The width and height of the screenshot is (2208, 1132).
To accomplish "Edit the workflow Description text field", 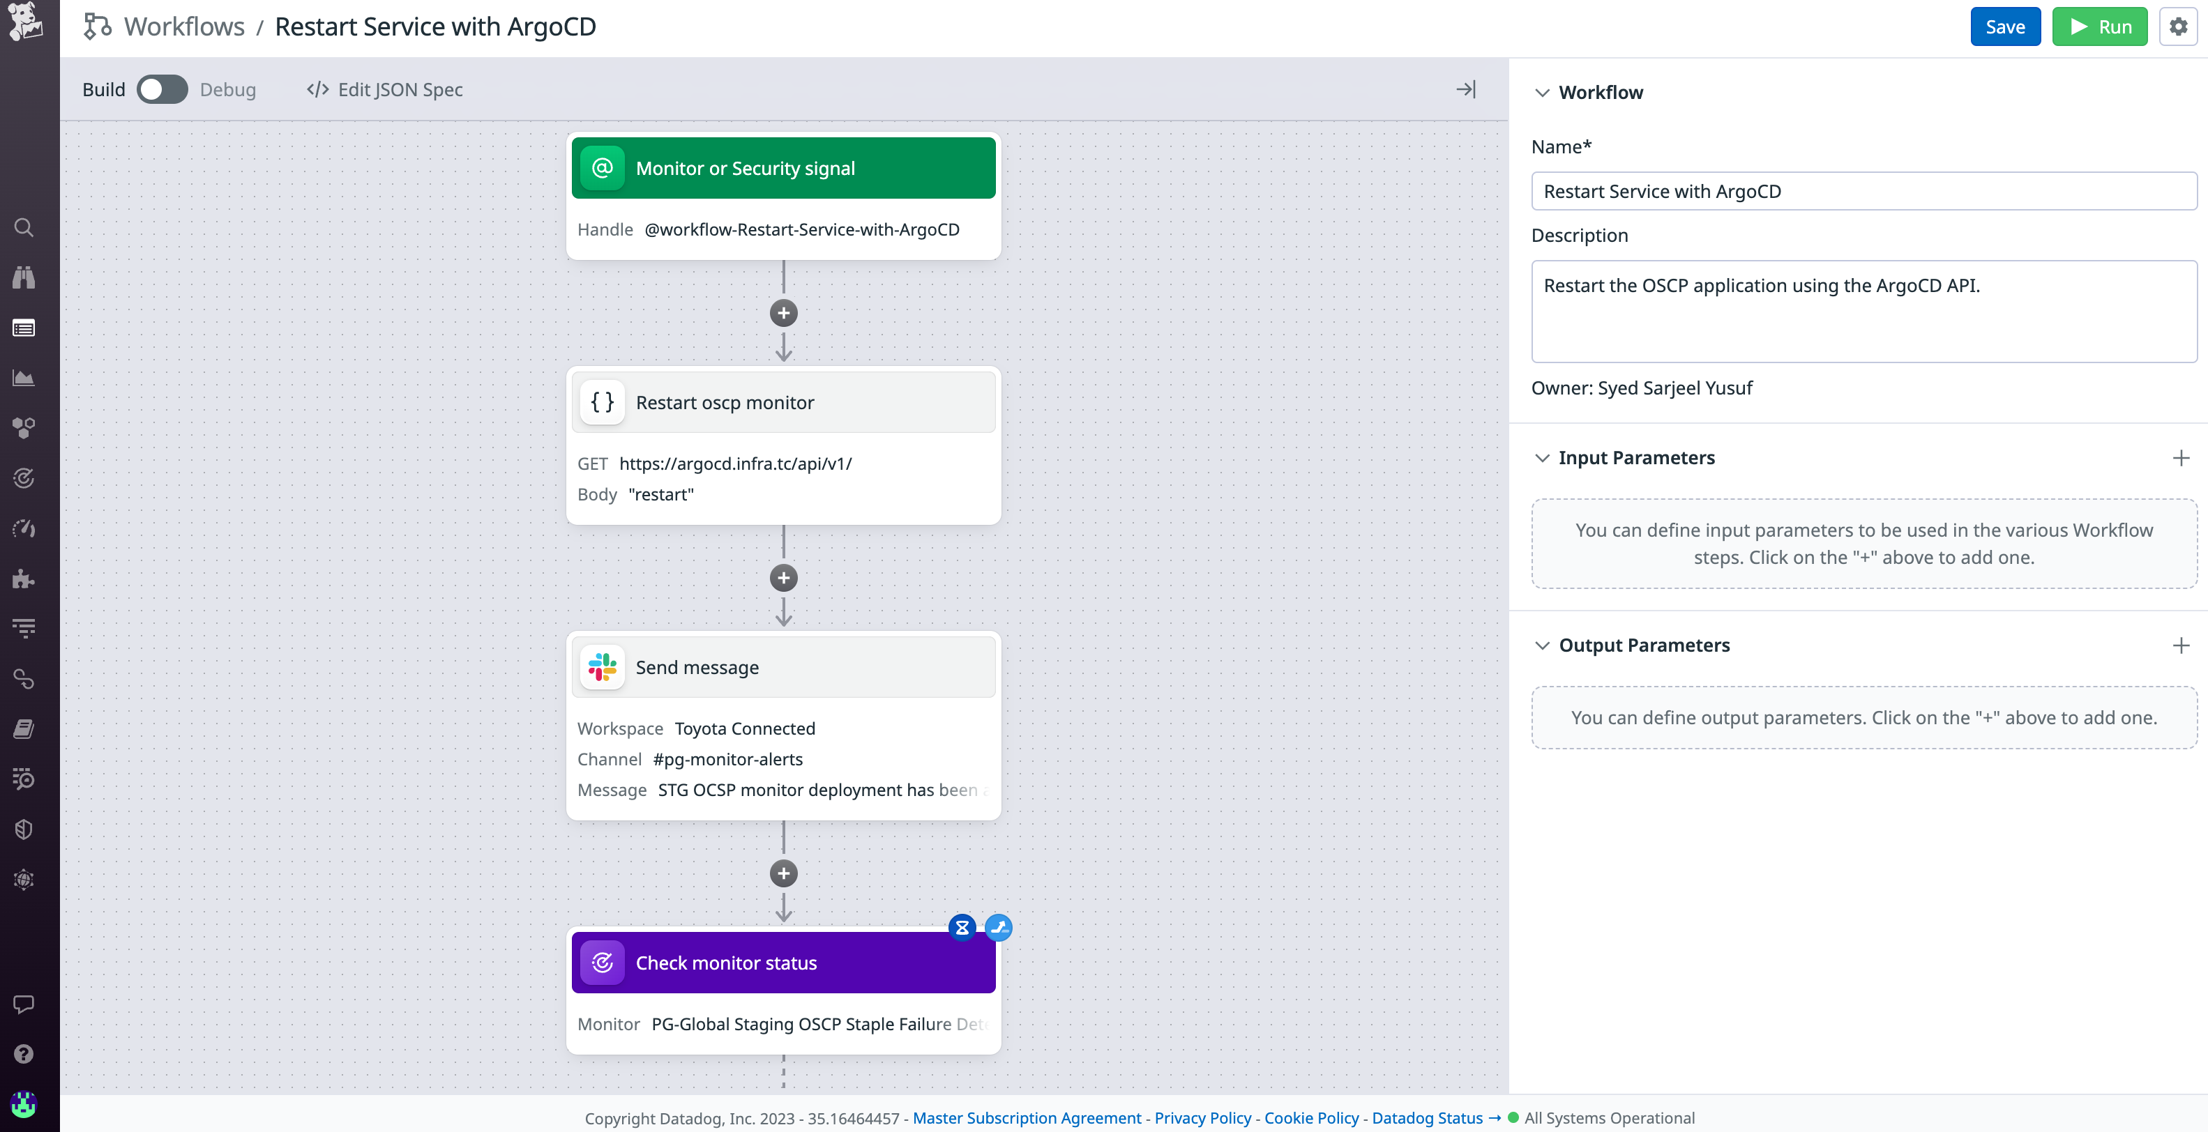I will (1863, 311).
